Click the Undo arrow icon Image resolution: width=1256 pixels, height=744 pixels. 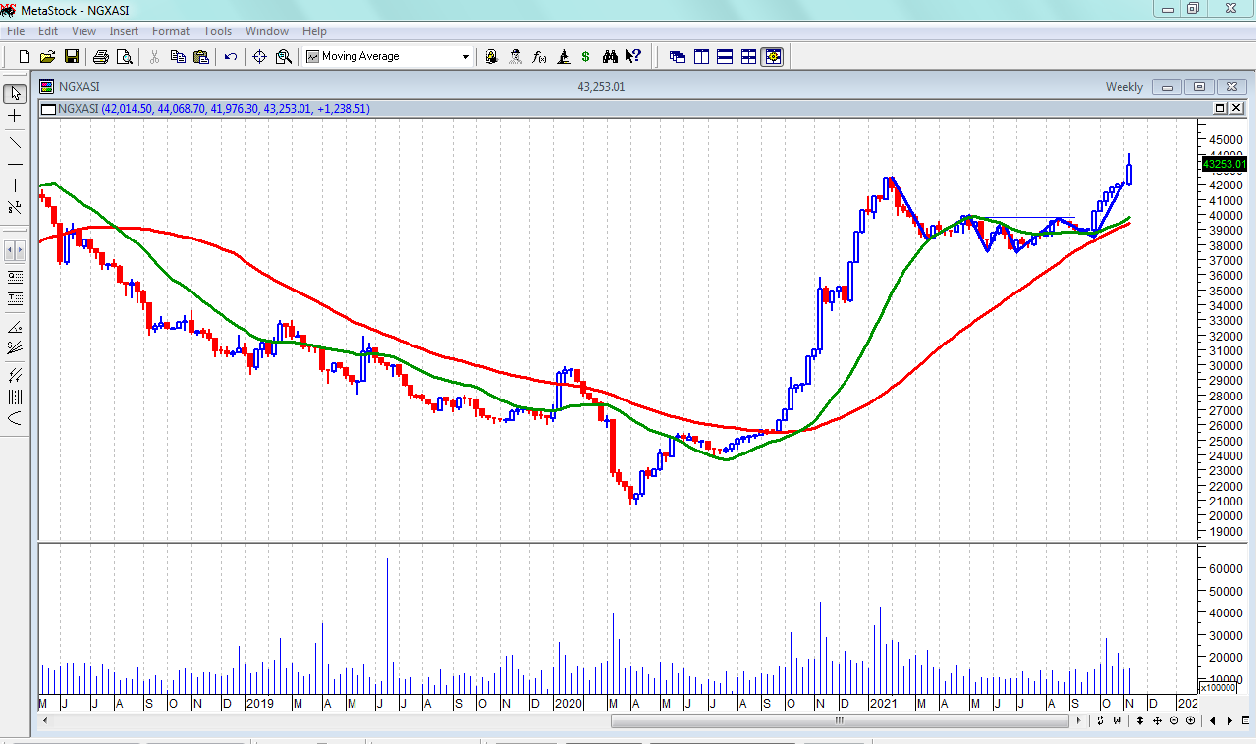tap(231, 57)
